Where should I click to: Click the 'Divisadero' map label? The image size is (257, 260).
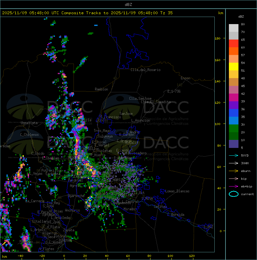(x=137, y=153)
